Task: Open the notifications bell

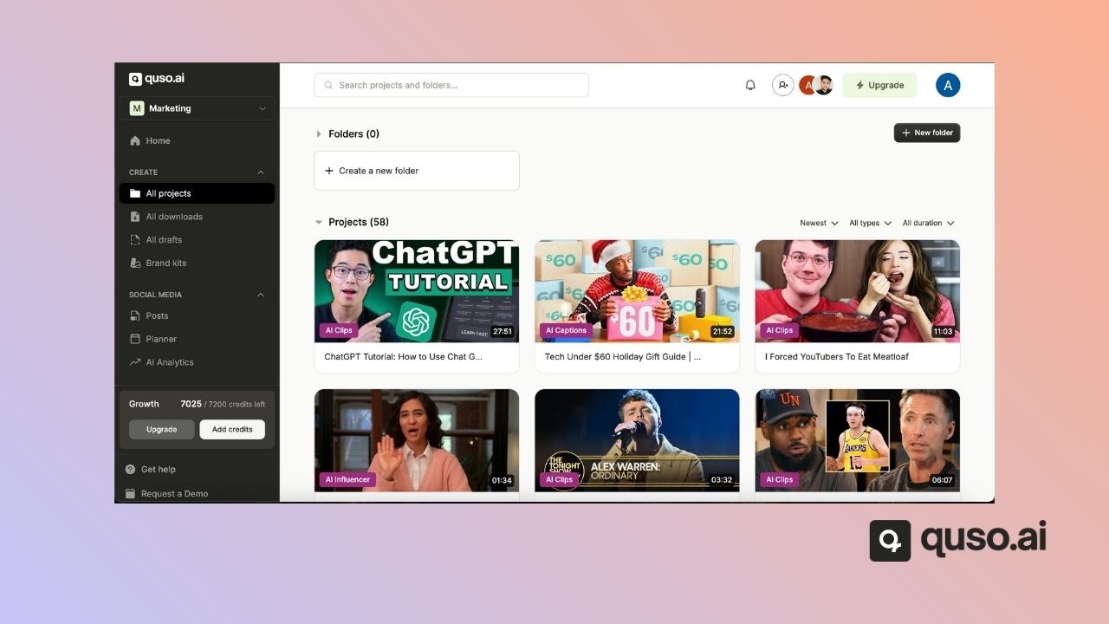Action: (750, 85)
